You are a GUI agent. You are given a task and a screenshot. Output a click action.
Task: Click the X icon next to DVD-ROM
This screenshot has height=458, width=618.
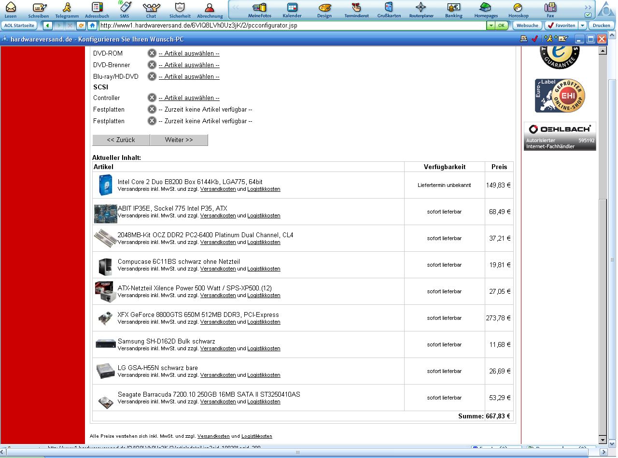(x=152, y=53)
